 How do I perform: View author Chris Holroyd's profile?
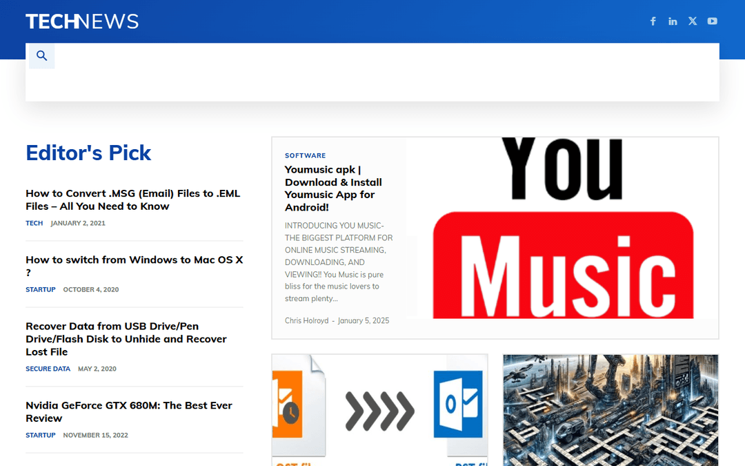(306, 320)
